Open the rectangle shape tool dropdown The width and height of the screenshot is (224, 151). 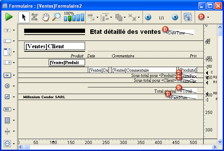pyautogui.click(x=14, y=120)
